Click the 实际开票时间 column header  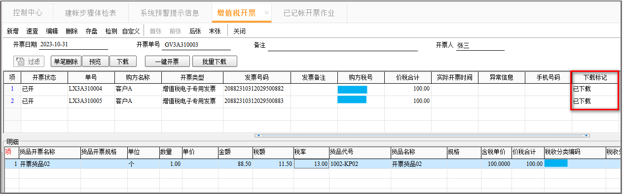click(x=455, y=78)
